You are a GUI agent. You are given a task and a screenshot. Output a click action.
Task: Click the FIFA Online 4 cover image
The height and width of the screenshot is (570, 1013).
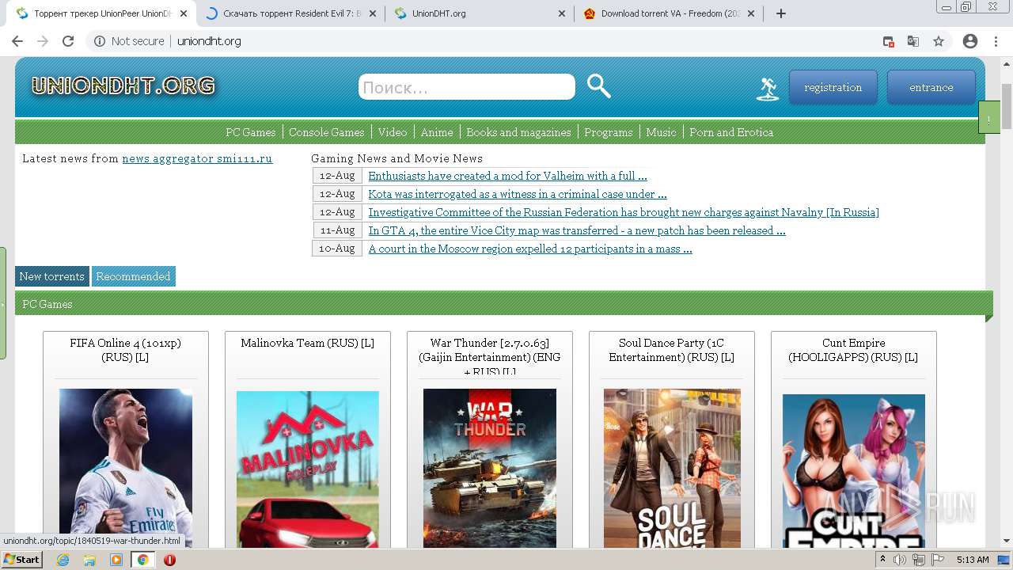(125, 468)
